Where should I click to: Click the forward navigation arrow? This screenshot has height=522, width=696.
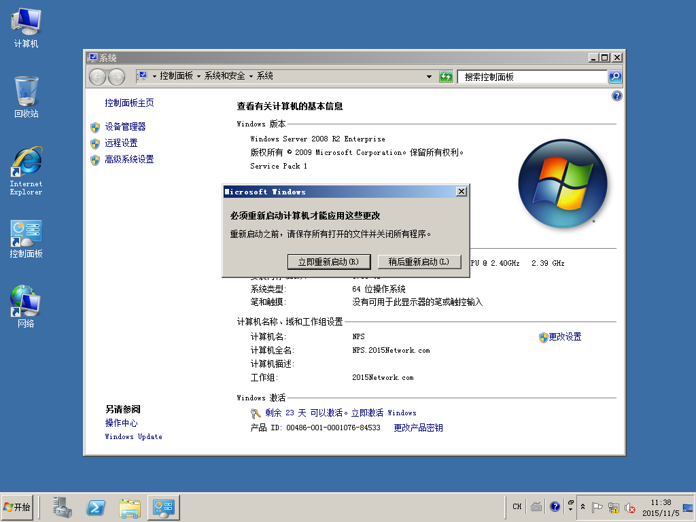point(116,77)
